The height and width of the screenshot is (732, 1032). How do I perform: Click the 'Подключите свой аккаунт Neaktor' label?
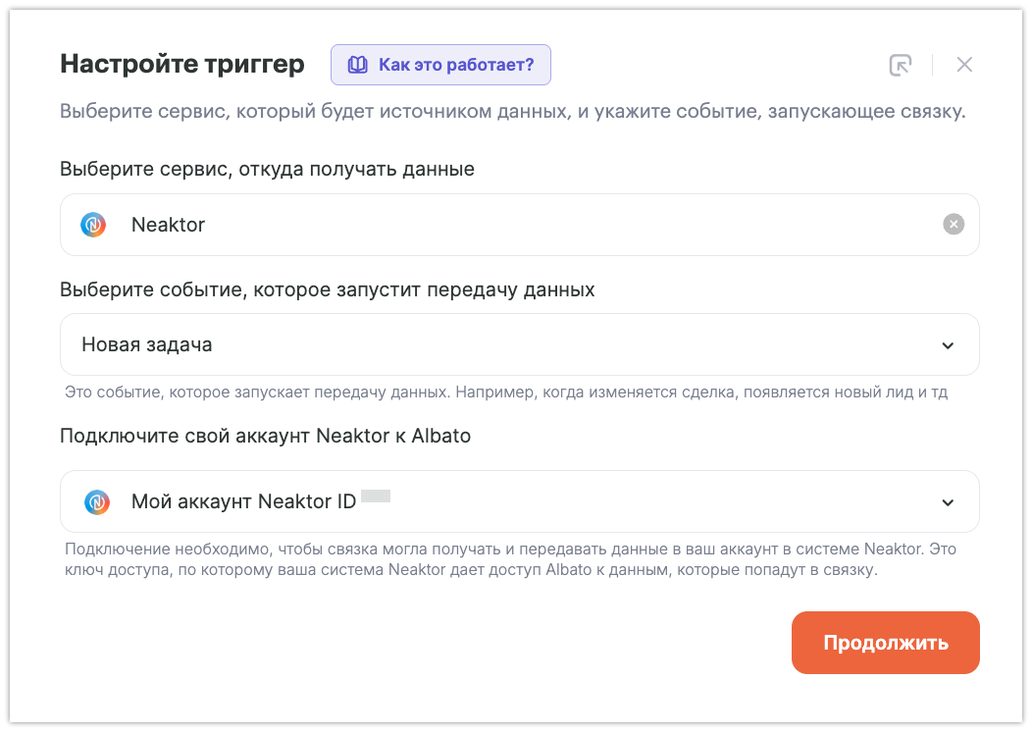coord(265,436)
